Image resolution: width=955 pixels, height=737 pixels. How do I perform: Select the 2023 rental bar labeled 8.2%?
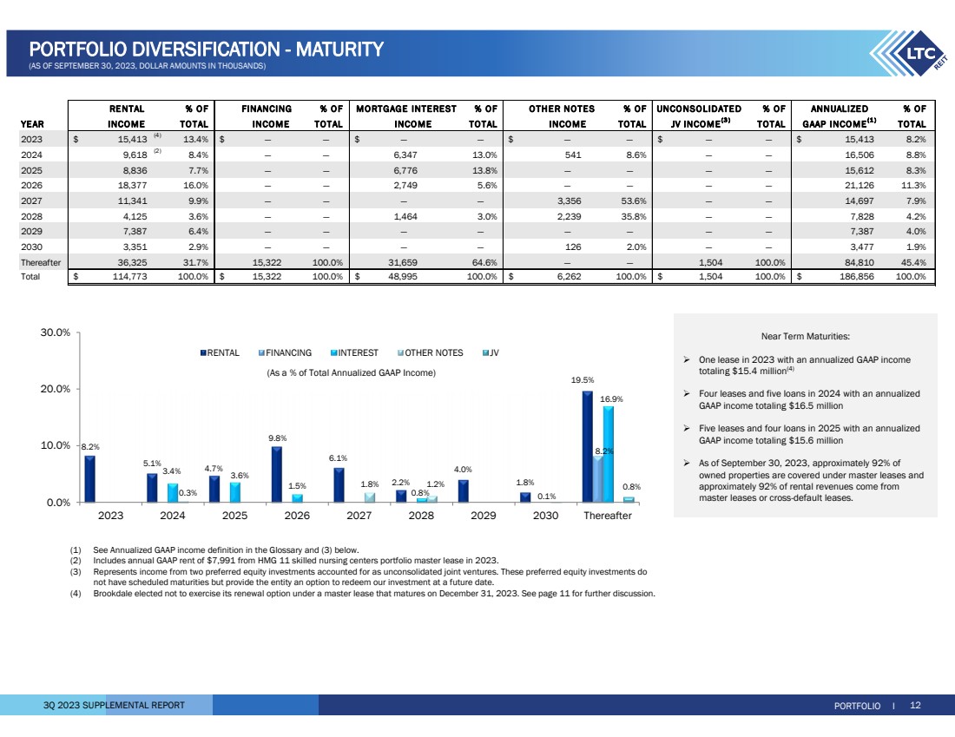[89, 479]
